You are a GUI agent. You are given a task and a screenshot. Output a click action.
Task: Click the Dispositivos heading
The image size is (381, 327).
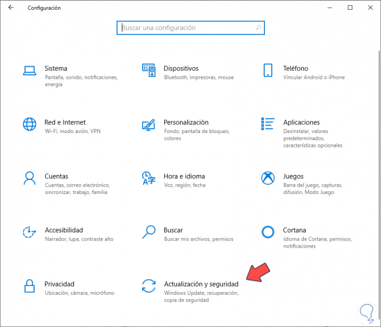coord(181,69)
